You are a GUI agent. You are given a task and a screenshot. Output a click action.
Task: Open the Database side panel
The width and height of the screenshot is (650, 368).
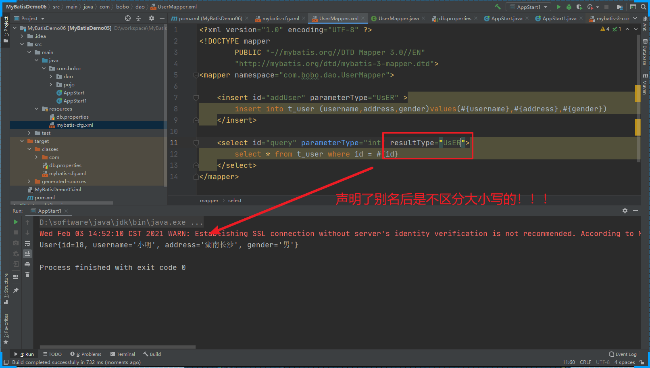click(645, 52)
